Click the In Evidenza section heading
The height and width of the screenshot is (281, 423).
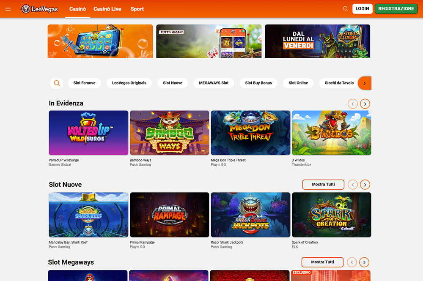point(66,103)
